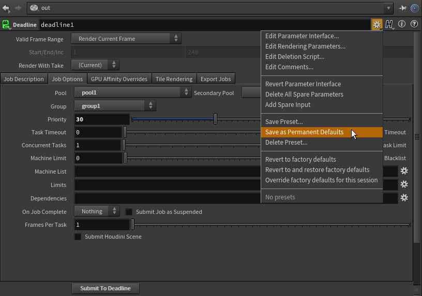This screenshot has height=296, width=422.
Task: Select Save as Permanent Defaults menu item
Action: tap(304, 132)
